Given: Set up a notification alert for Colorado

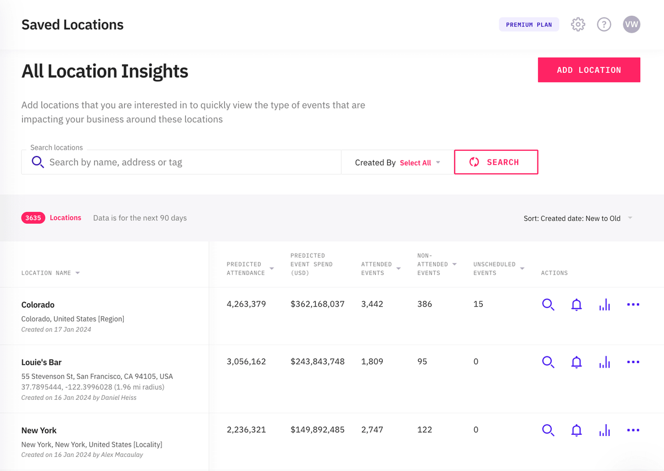Looking at the screenshot, I should [576, 304].
